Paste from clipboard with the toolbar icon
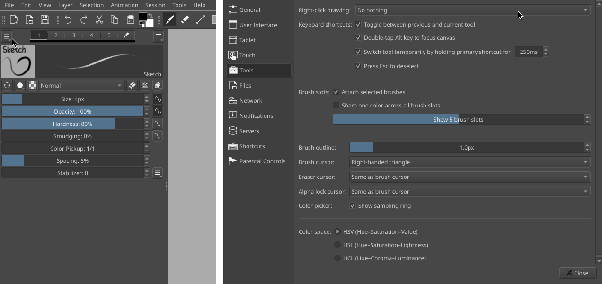 [x=130, y=19]
